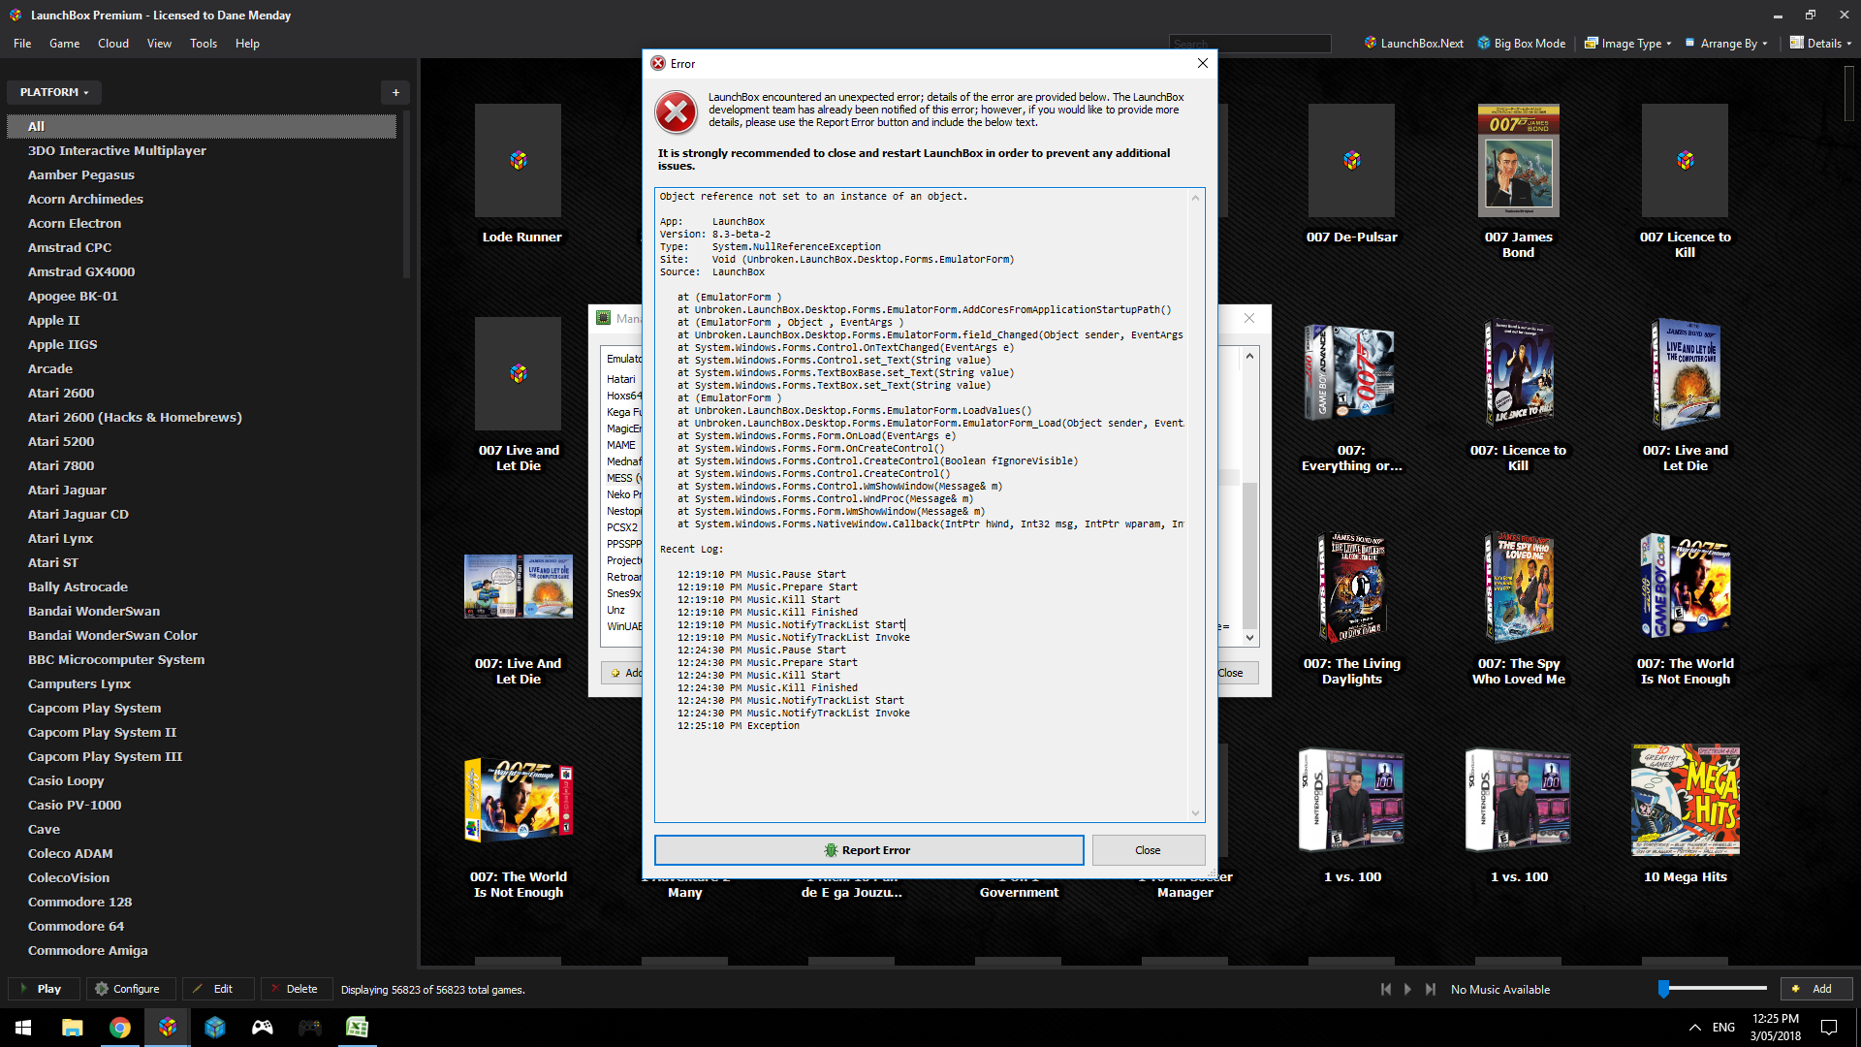Select the Arcade platform
The width and height of the screenshot is (1861, 1047).
[50, 368]
